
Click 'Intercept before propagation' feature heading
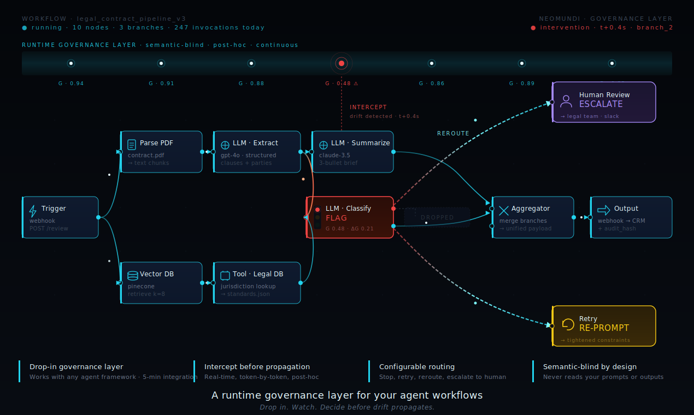coord(257,367)
